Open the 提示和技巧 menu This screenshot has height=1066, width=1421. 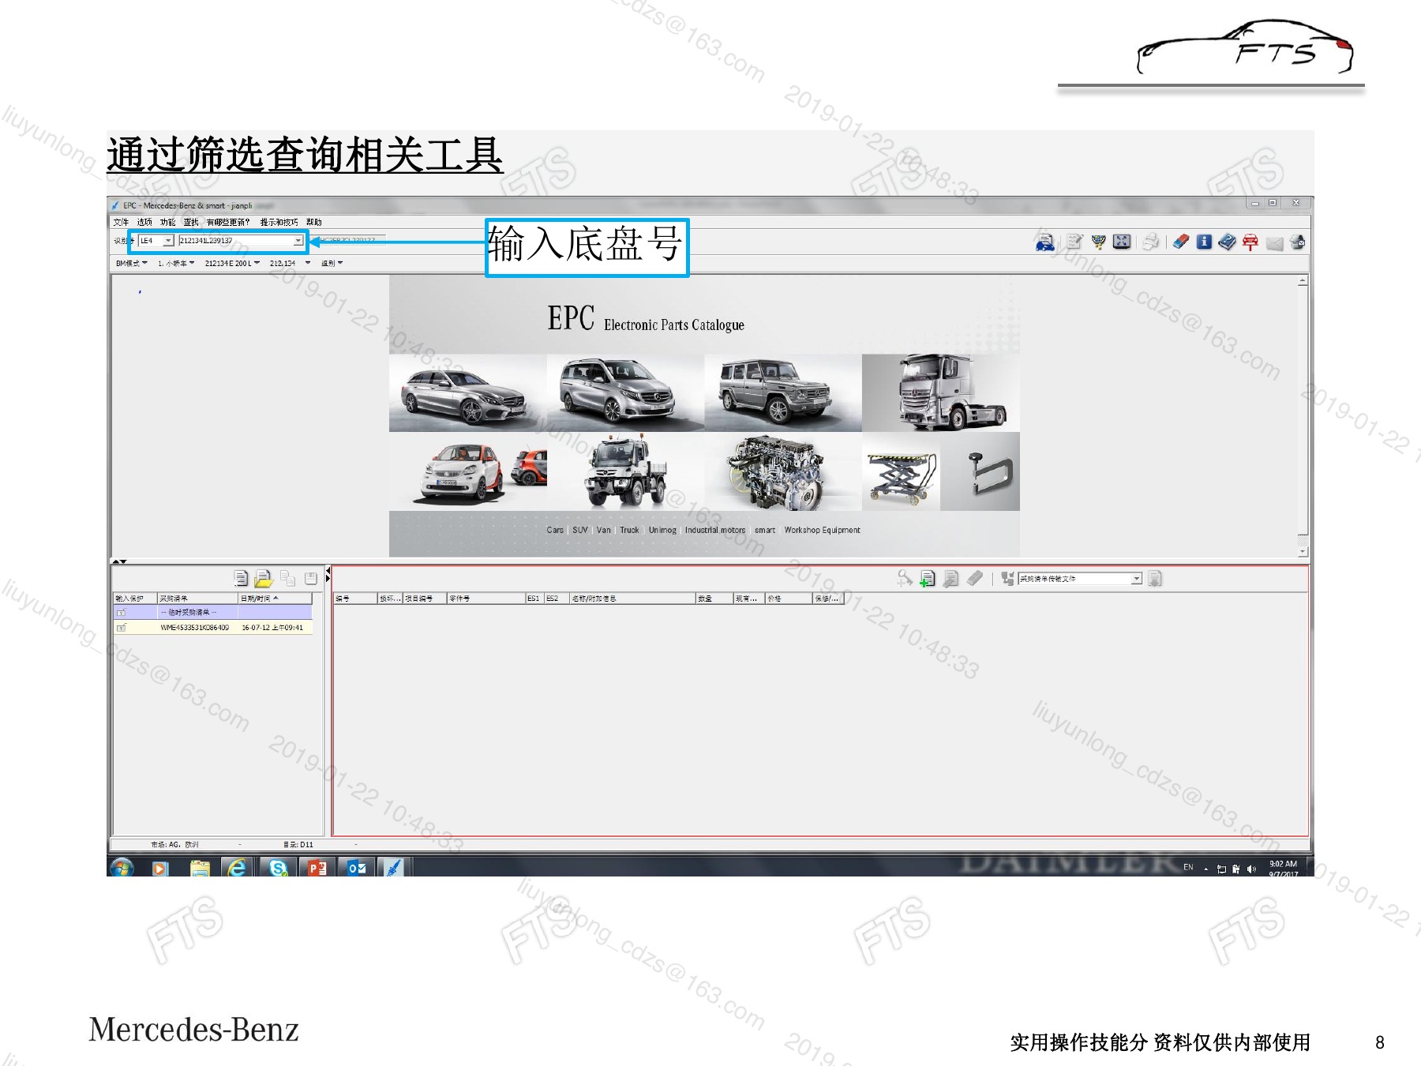point(279,223)
